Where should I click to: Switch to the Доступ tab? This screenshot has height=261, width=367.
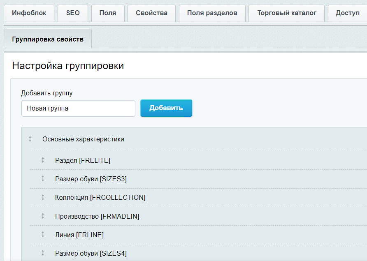pos(347,13)
